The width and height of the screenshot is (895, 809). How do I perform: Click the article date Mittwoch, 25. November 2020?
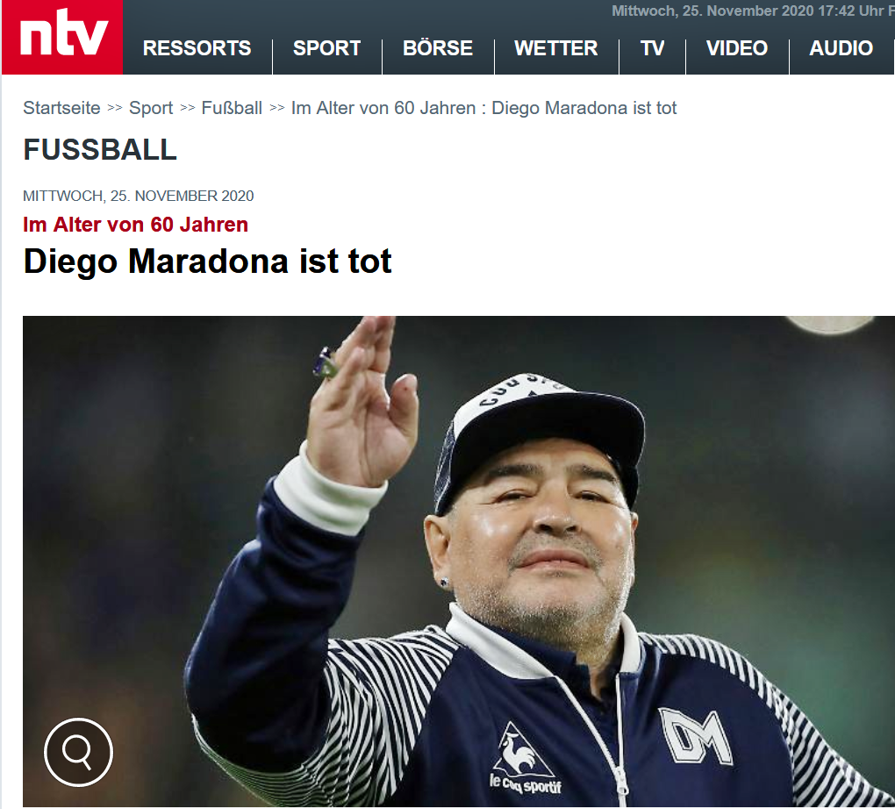pyautogui.click(x=138, y=196)
